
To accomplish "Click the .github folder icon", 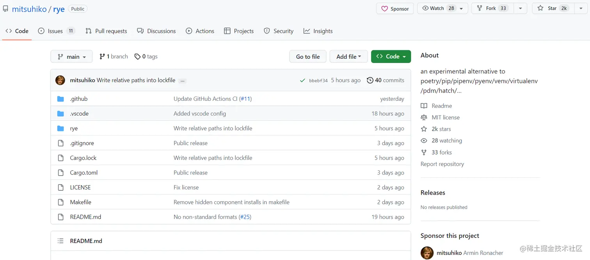I will [x=60, y=99].
